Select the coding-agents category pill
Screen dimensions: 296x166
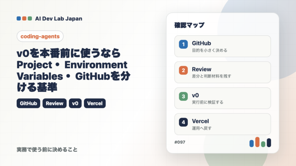point(40,37)
